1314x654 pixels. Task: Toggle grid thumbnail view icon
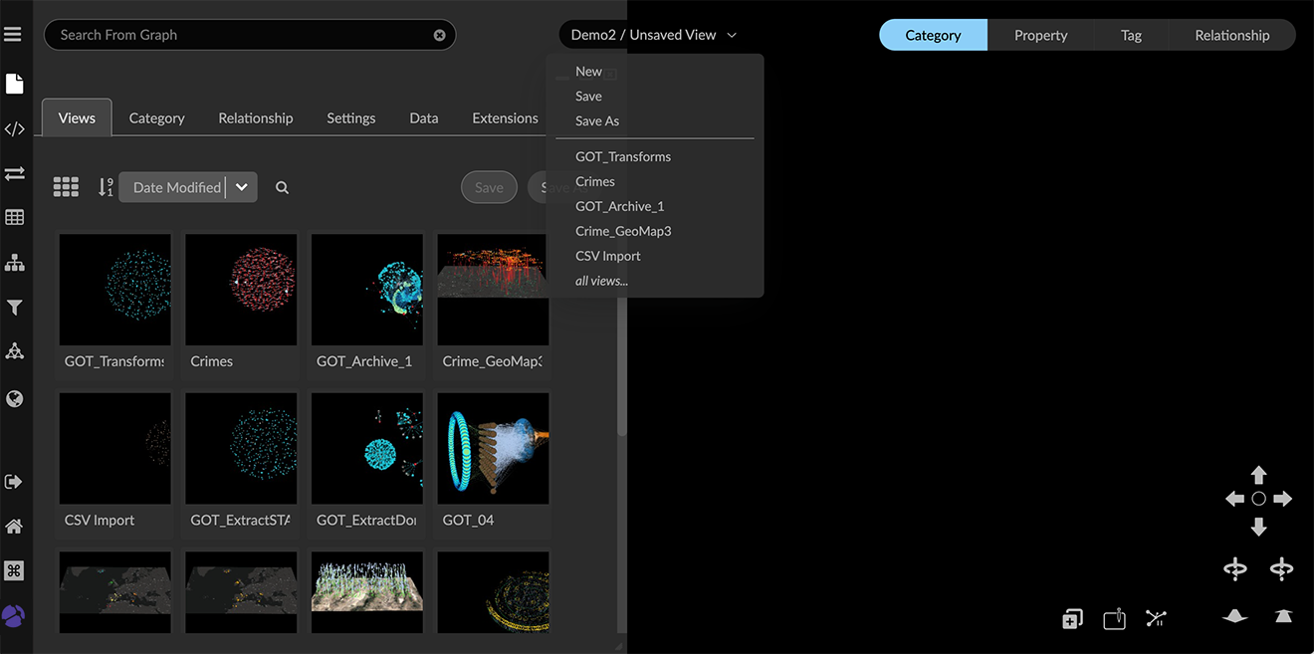pyautogui.click(x=66, y=187)
